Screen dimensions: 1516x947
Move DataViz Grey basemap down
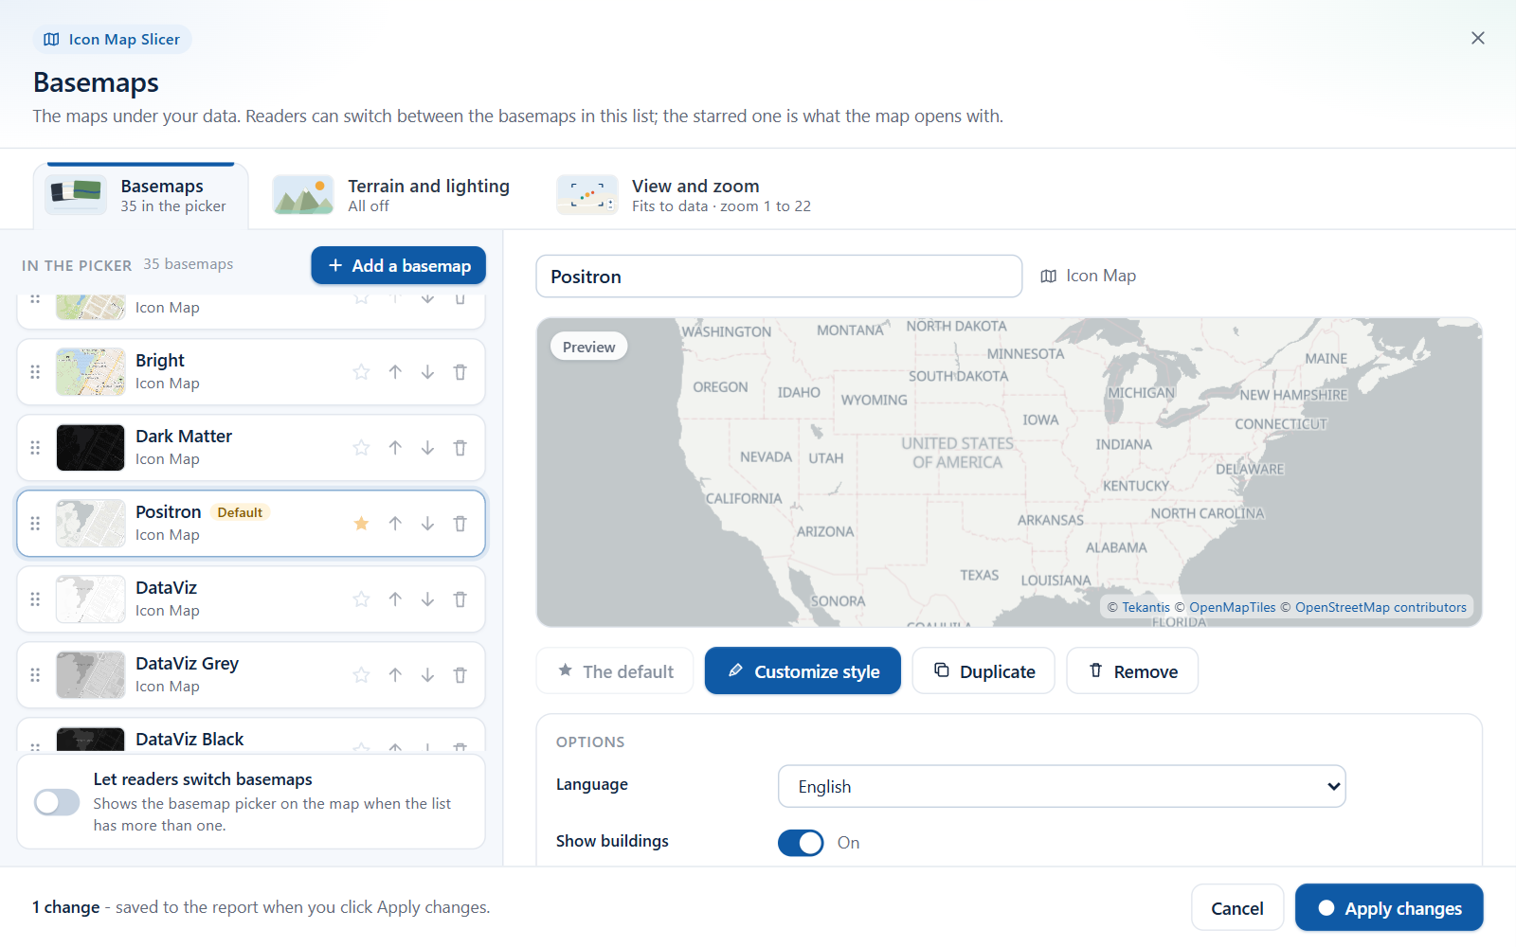click(427, 675)
